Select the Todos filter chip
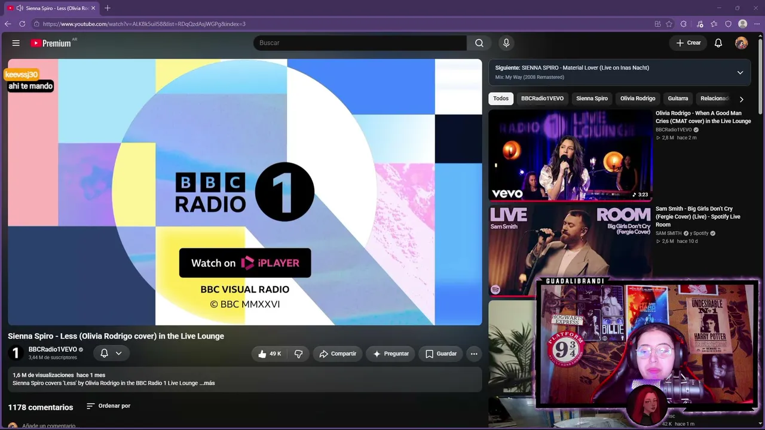Viewport: 765px width, 430px height. click(501, 99)
